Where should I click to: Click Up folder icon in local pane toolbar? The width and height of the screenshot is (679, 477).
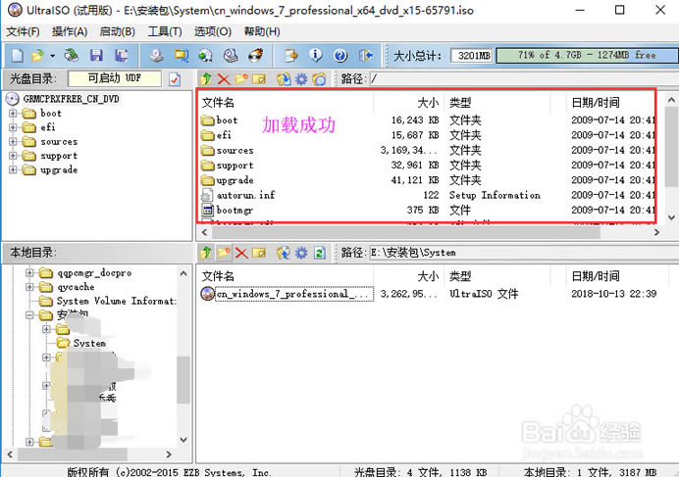coord(206,253)
